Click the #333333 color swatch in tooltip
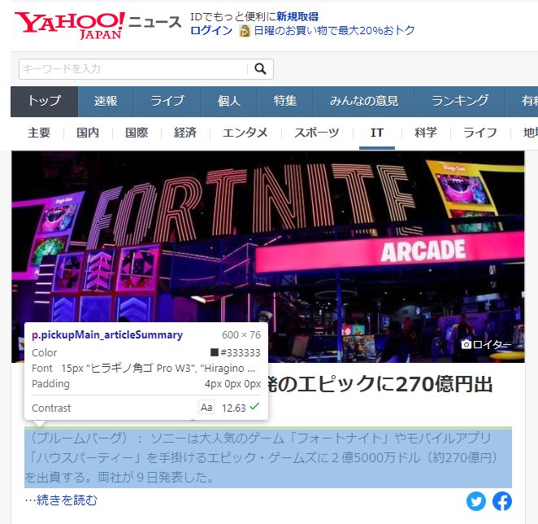Viewport: 538px width, 524px height. [x=214, y=352]
